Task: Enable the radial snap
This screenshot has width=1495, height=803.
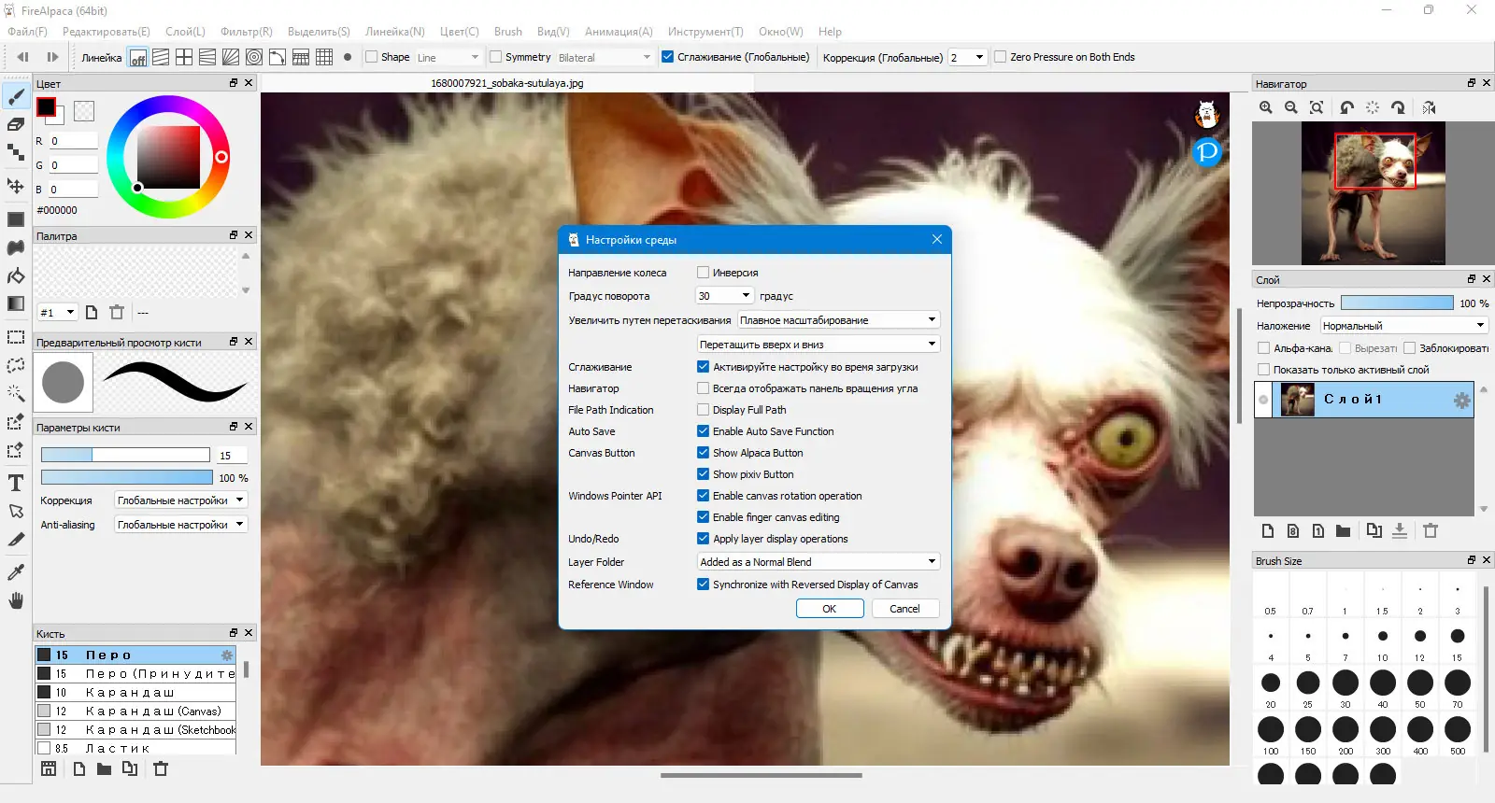Action: 231,57
